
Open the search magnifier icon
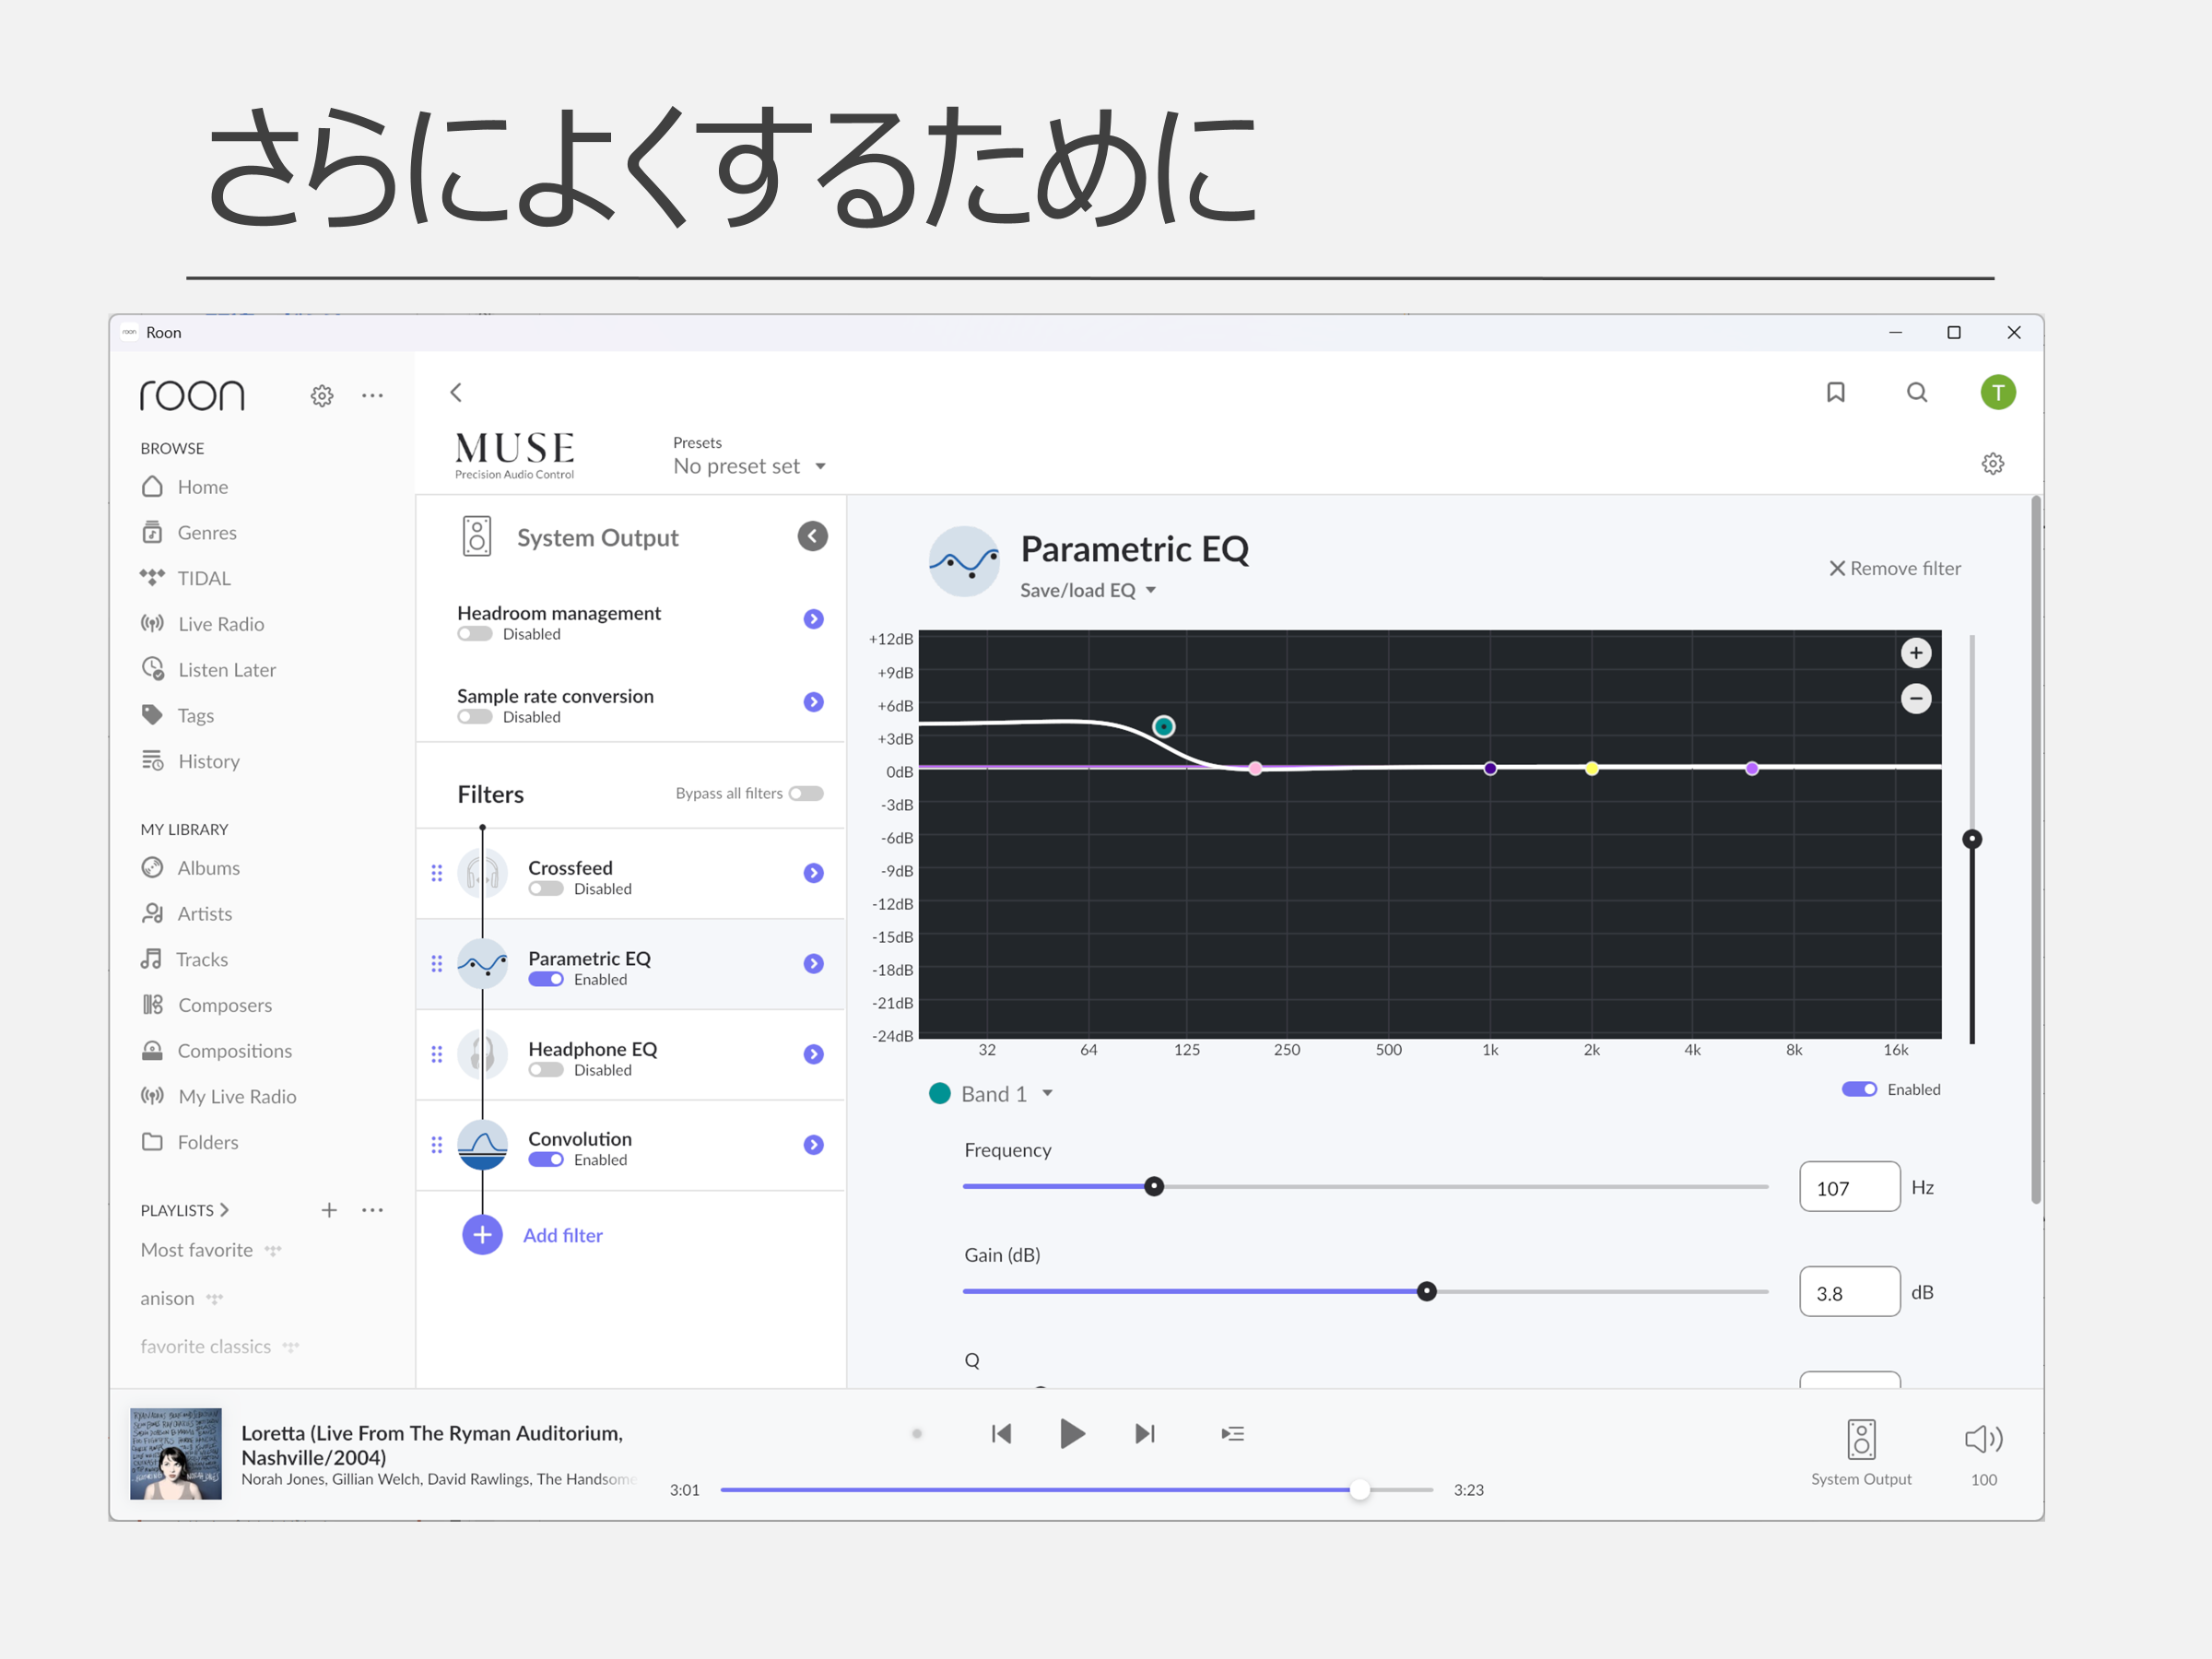[x=1916, y=392]
